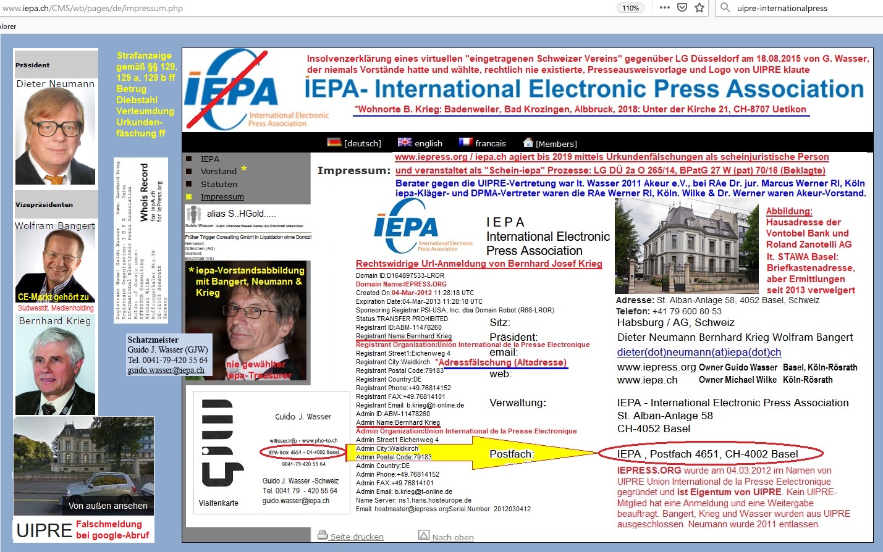883x552 pixels.
Task: Click the up-arrow icon beside Nach oben
Action: click(424, 535)
